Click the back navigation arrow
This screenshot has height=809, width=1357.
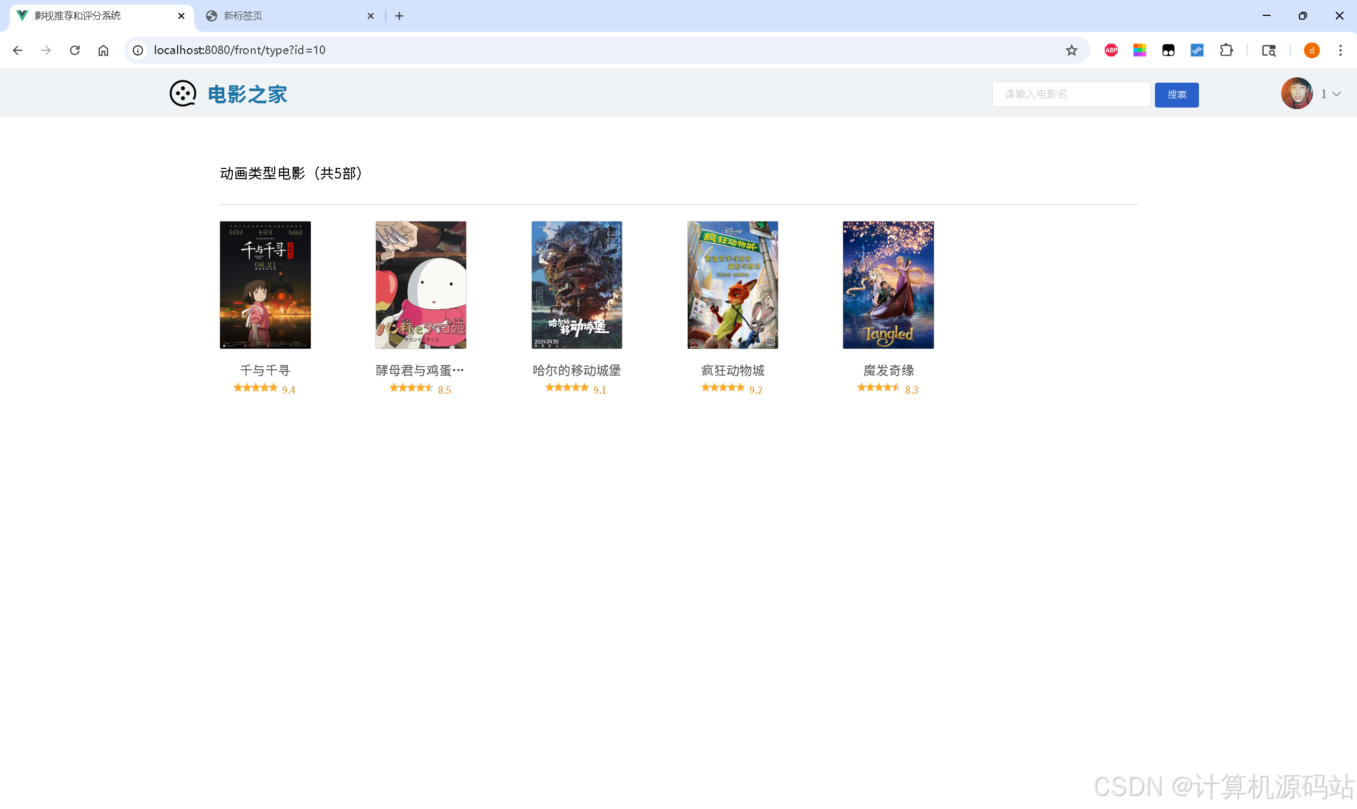17,50
